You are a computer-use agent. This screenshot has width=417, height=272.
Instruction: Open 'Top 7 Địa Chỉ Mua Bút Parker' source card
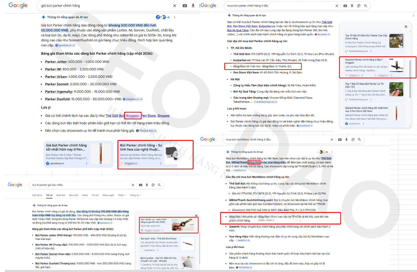pos(366,89)
